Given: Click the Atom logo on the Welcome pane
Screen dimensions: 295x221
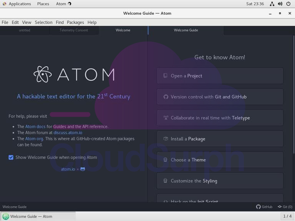Looking at the screenshot, I should pyautogui.click(x=74, y=74).
